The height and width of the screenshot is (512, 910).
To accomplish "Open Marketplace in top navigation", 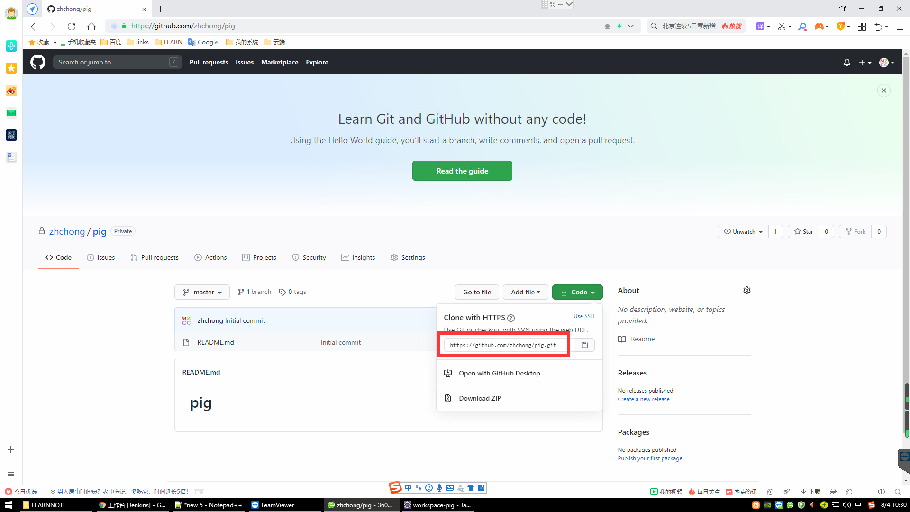I will point(280,62).
